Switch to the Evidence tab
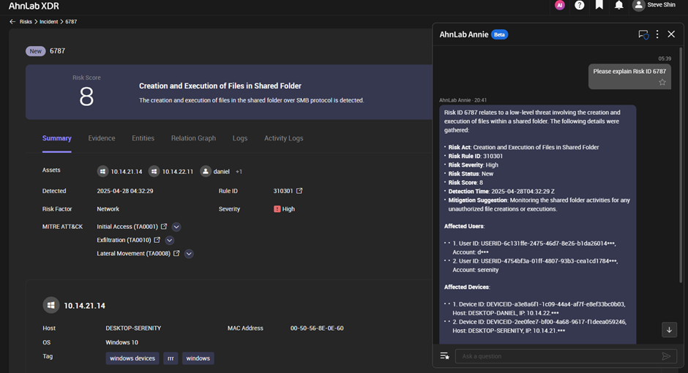Screen dimensions: 688x373 (x=101, y=138)
